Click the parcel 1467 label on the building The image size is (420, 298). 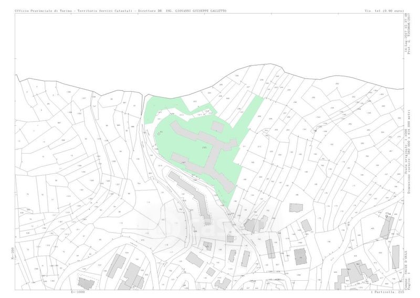(x=183, y=163)
